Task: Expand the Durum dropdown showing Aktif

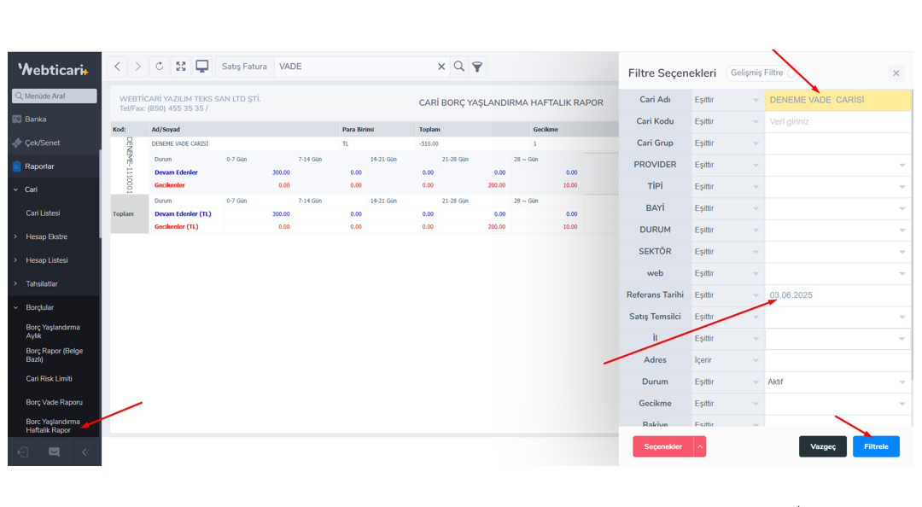Action: point(838,382)
